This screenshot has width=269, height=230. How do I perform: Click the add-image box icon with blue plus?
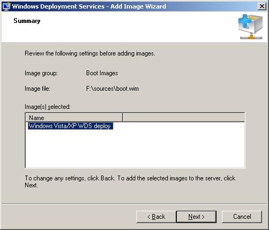click(x=251, y=27)
